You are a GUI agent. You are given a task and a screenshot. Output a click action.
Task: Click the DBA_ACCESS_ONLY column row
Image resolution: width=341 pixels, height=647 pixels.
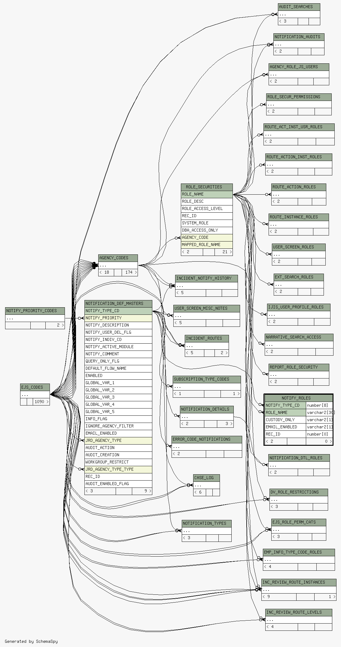(207, 230)
